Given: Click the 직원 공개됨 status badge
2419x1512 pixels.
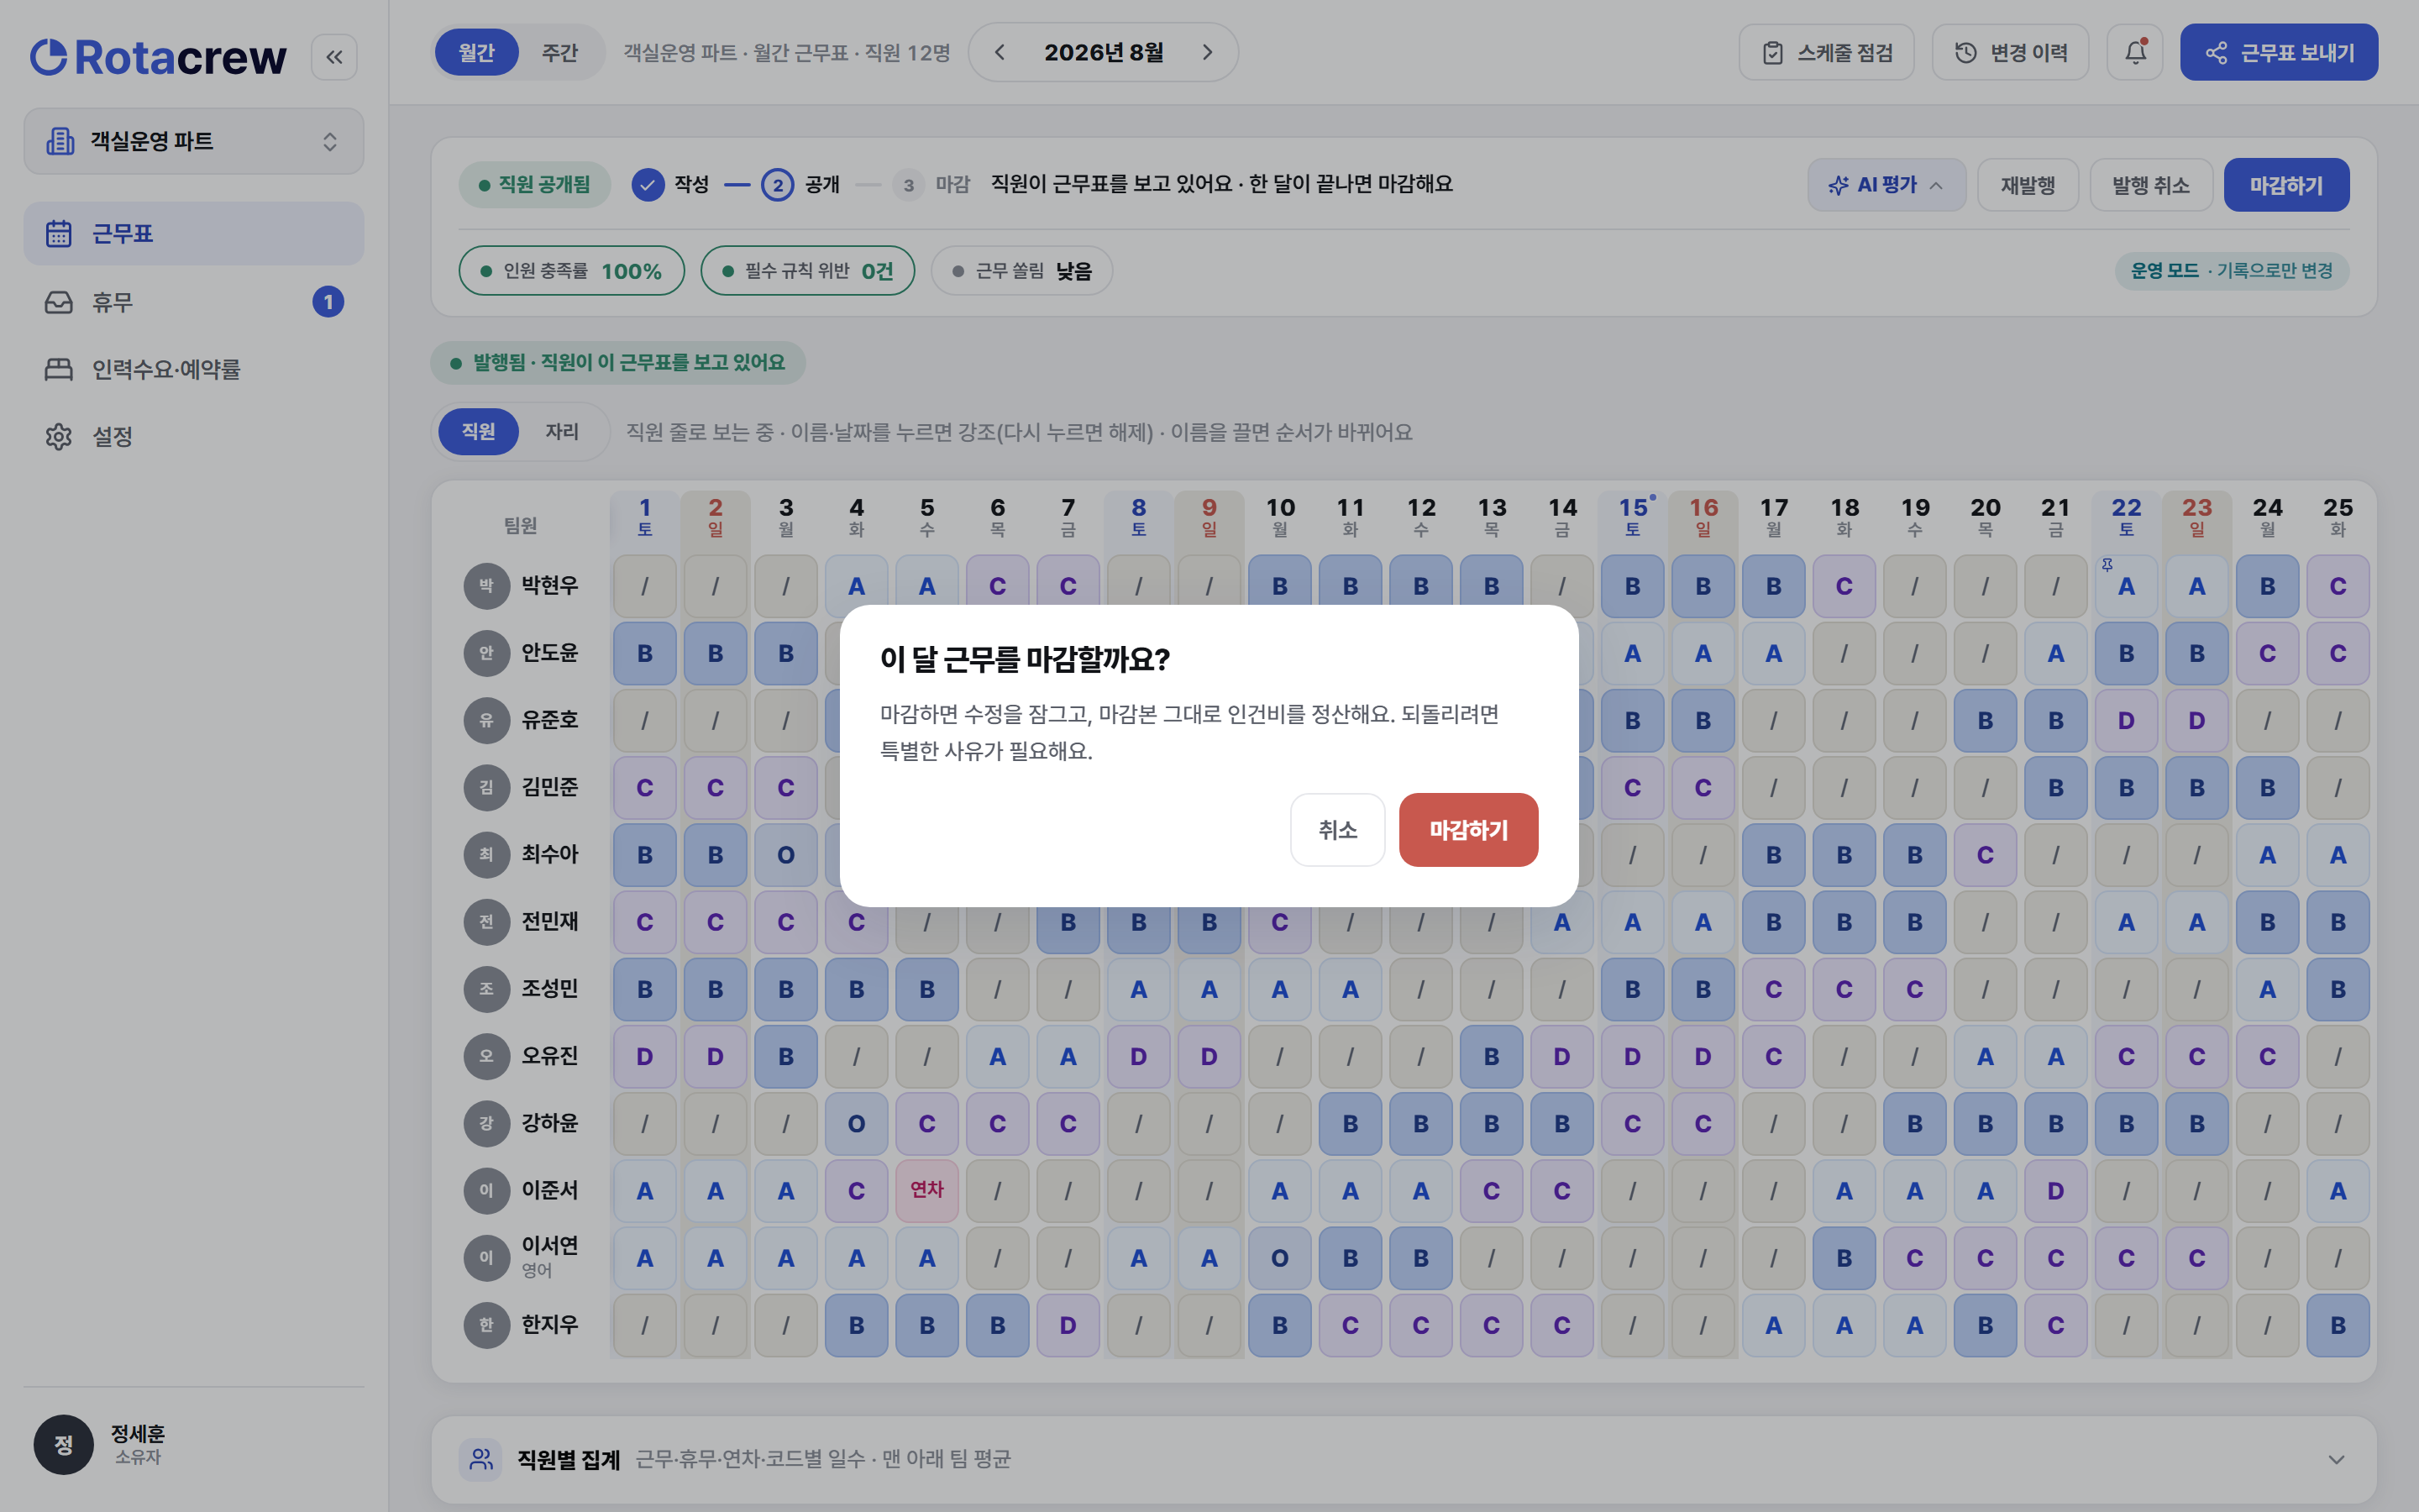Looking at the screenshot, I should [535, 185].
